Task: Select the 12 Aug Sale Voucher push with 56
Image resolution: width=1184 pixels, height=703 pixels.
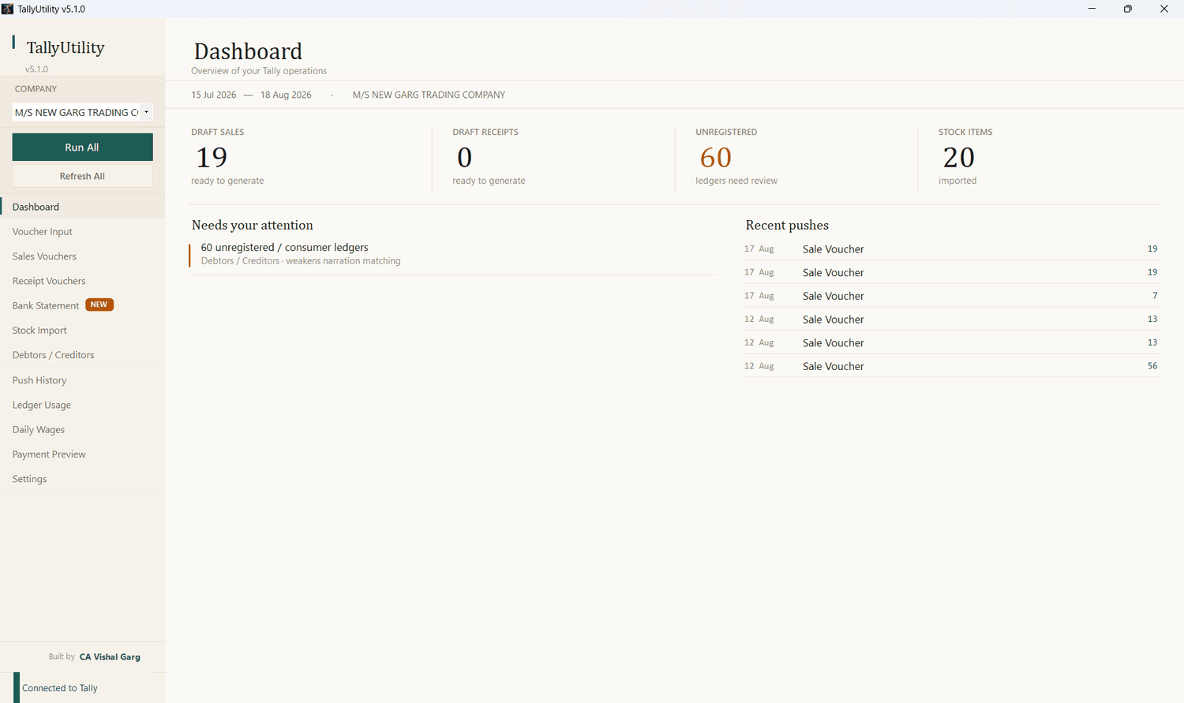Action: [951, 366]
